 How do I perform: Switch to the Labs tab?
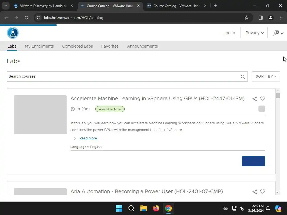(12, 46)
